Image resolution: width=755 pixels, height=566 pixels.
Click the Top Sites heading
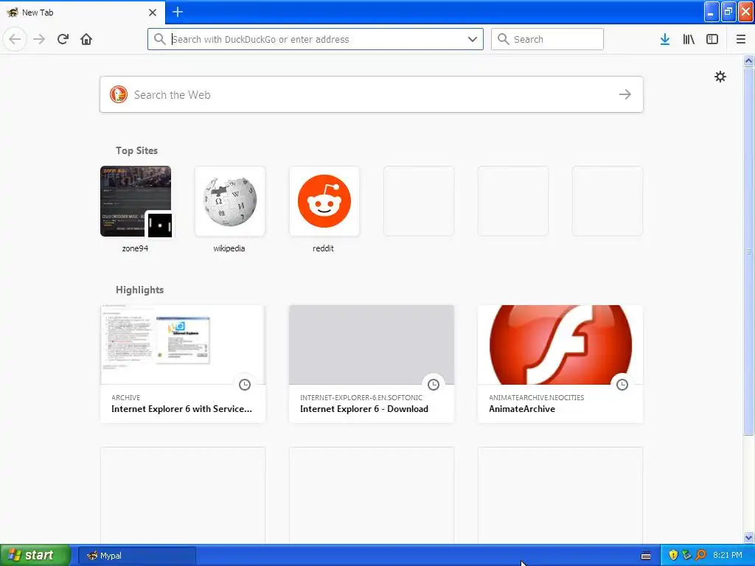tap(136, 150)
